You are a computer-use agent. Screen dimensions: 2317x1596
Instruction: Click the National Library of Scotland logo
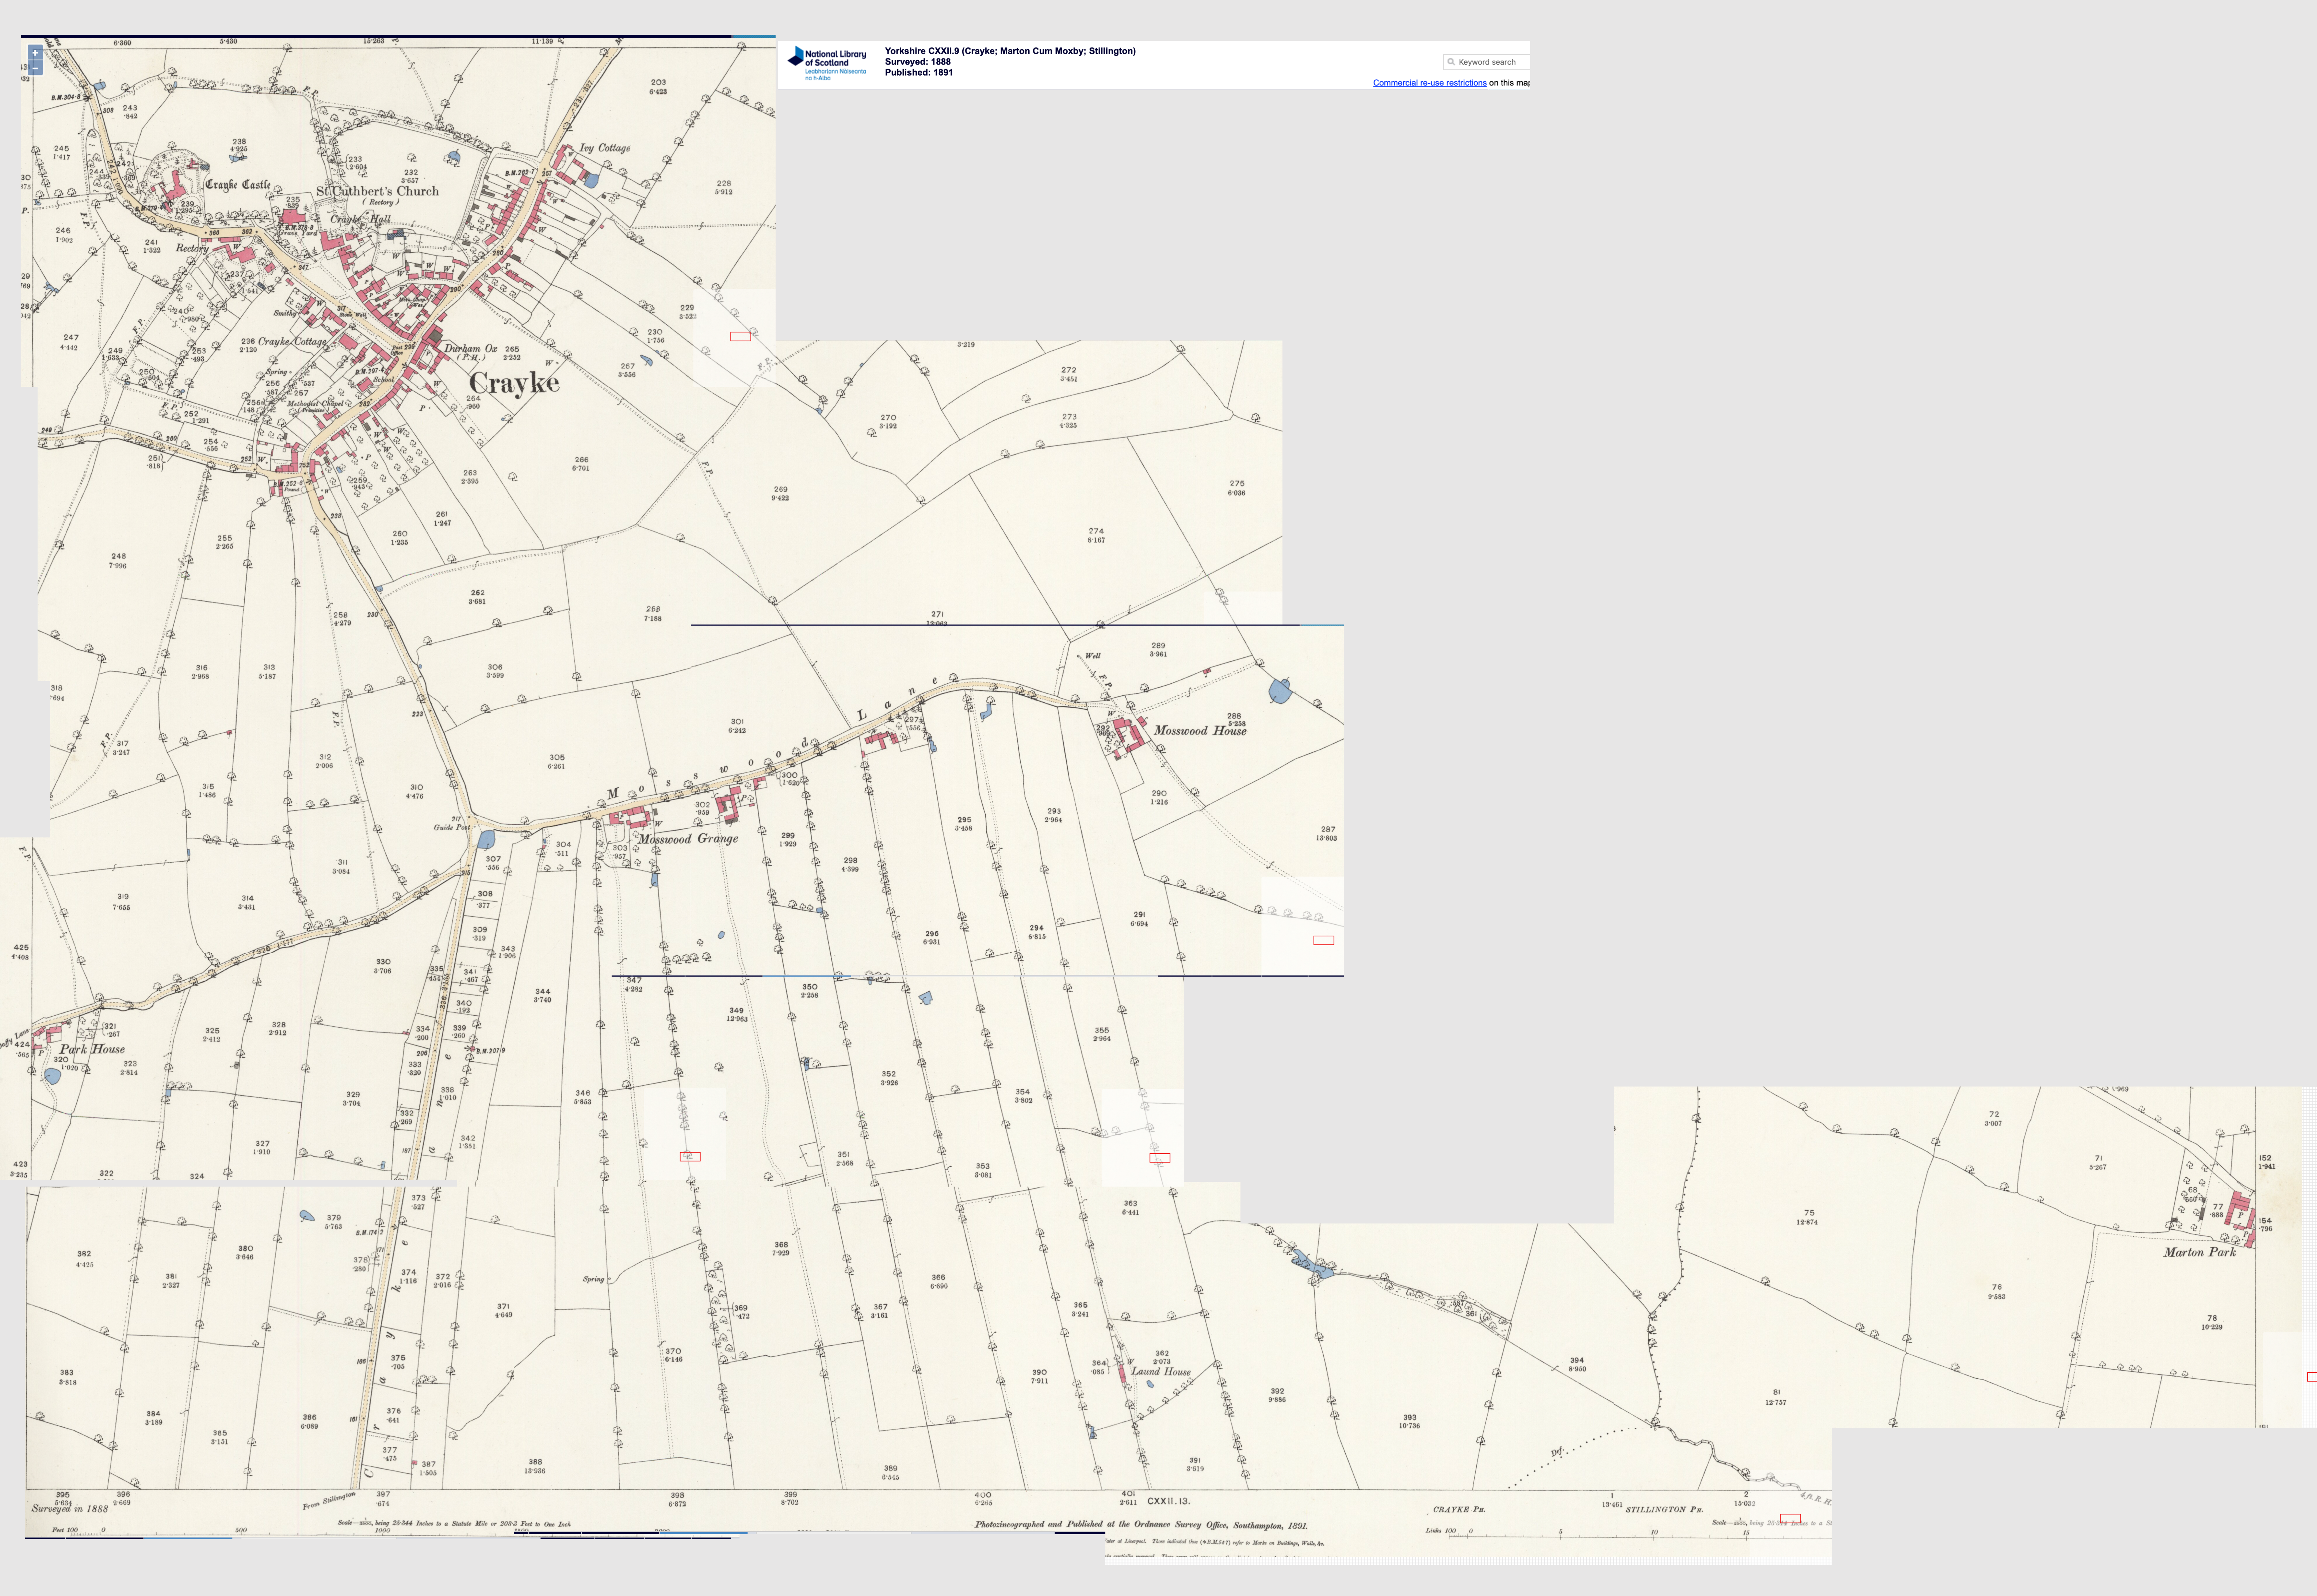click(827, 63)
